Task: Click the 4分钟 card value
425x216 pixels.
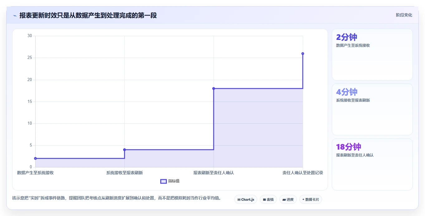Action: pos(347,92)
